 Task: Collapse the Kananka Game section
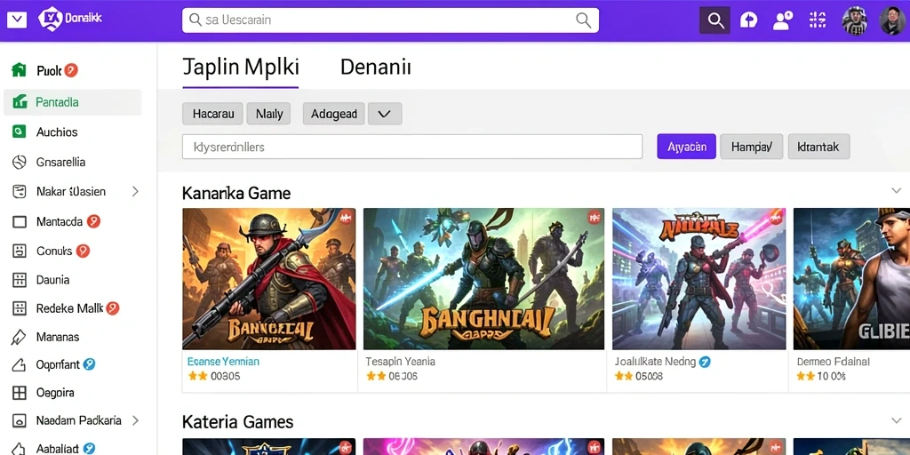point(896,190)
